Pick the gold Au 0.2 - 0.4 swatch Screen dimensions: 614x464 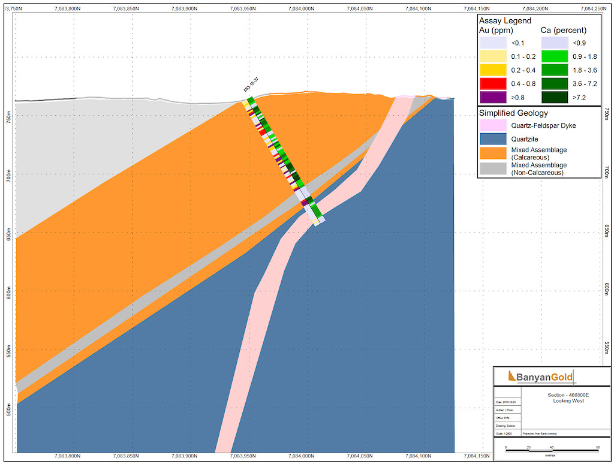click(493, 70)
